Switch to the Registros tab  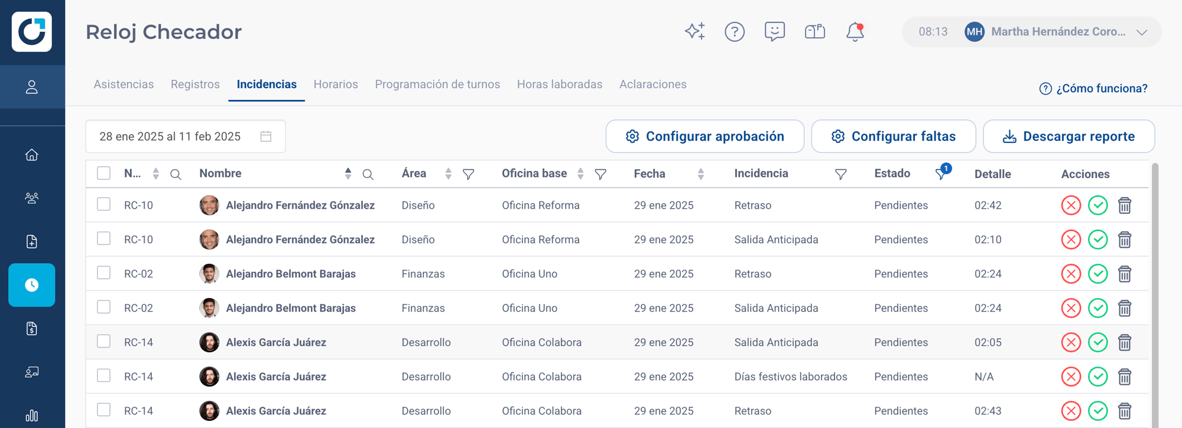point(195,85)
